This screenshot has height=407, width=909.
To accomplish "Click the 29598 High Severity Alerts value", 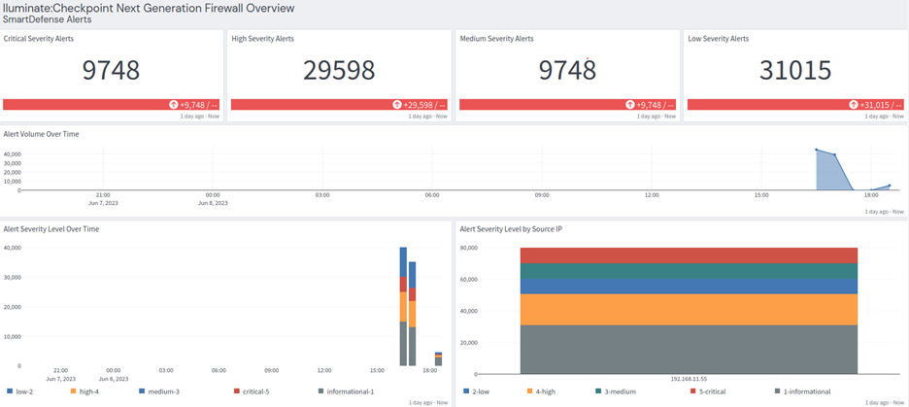I will (x=338, y=71).
